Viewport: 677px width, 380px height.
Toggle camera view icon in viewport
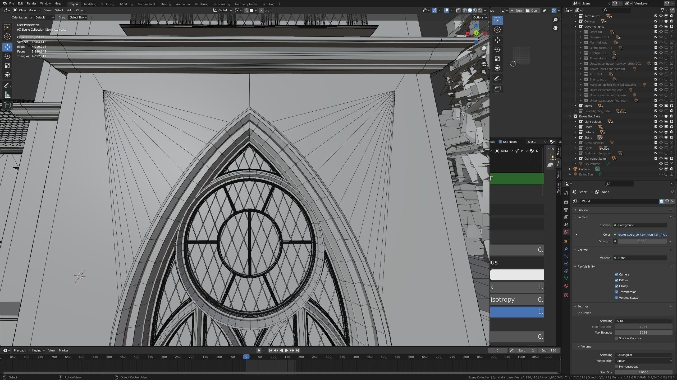pos(484,64)
